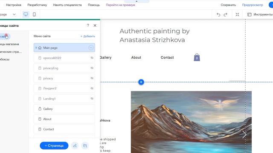Toggle visibility of Лендинг2 page
Image resolution: width=273 pixels, height=153 pixels.
pyautogui.click(x=92, y=88)
